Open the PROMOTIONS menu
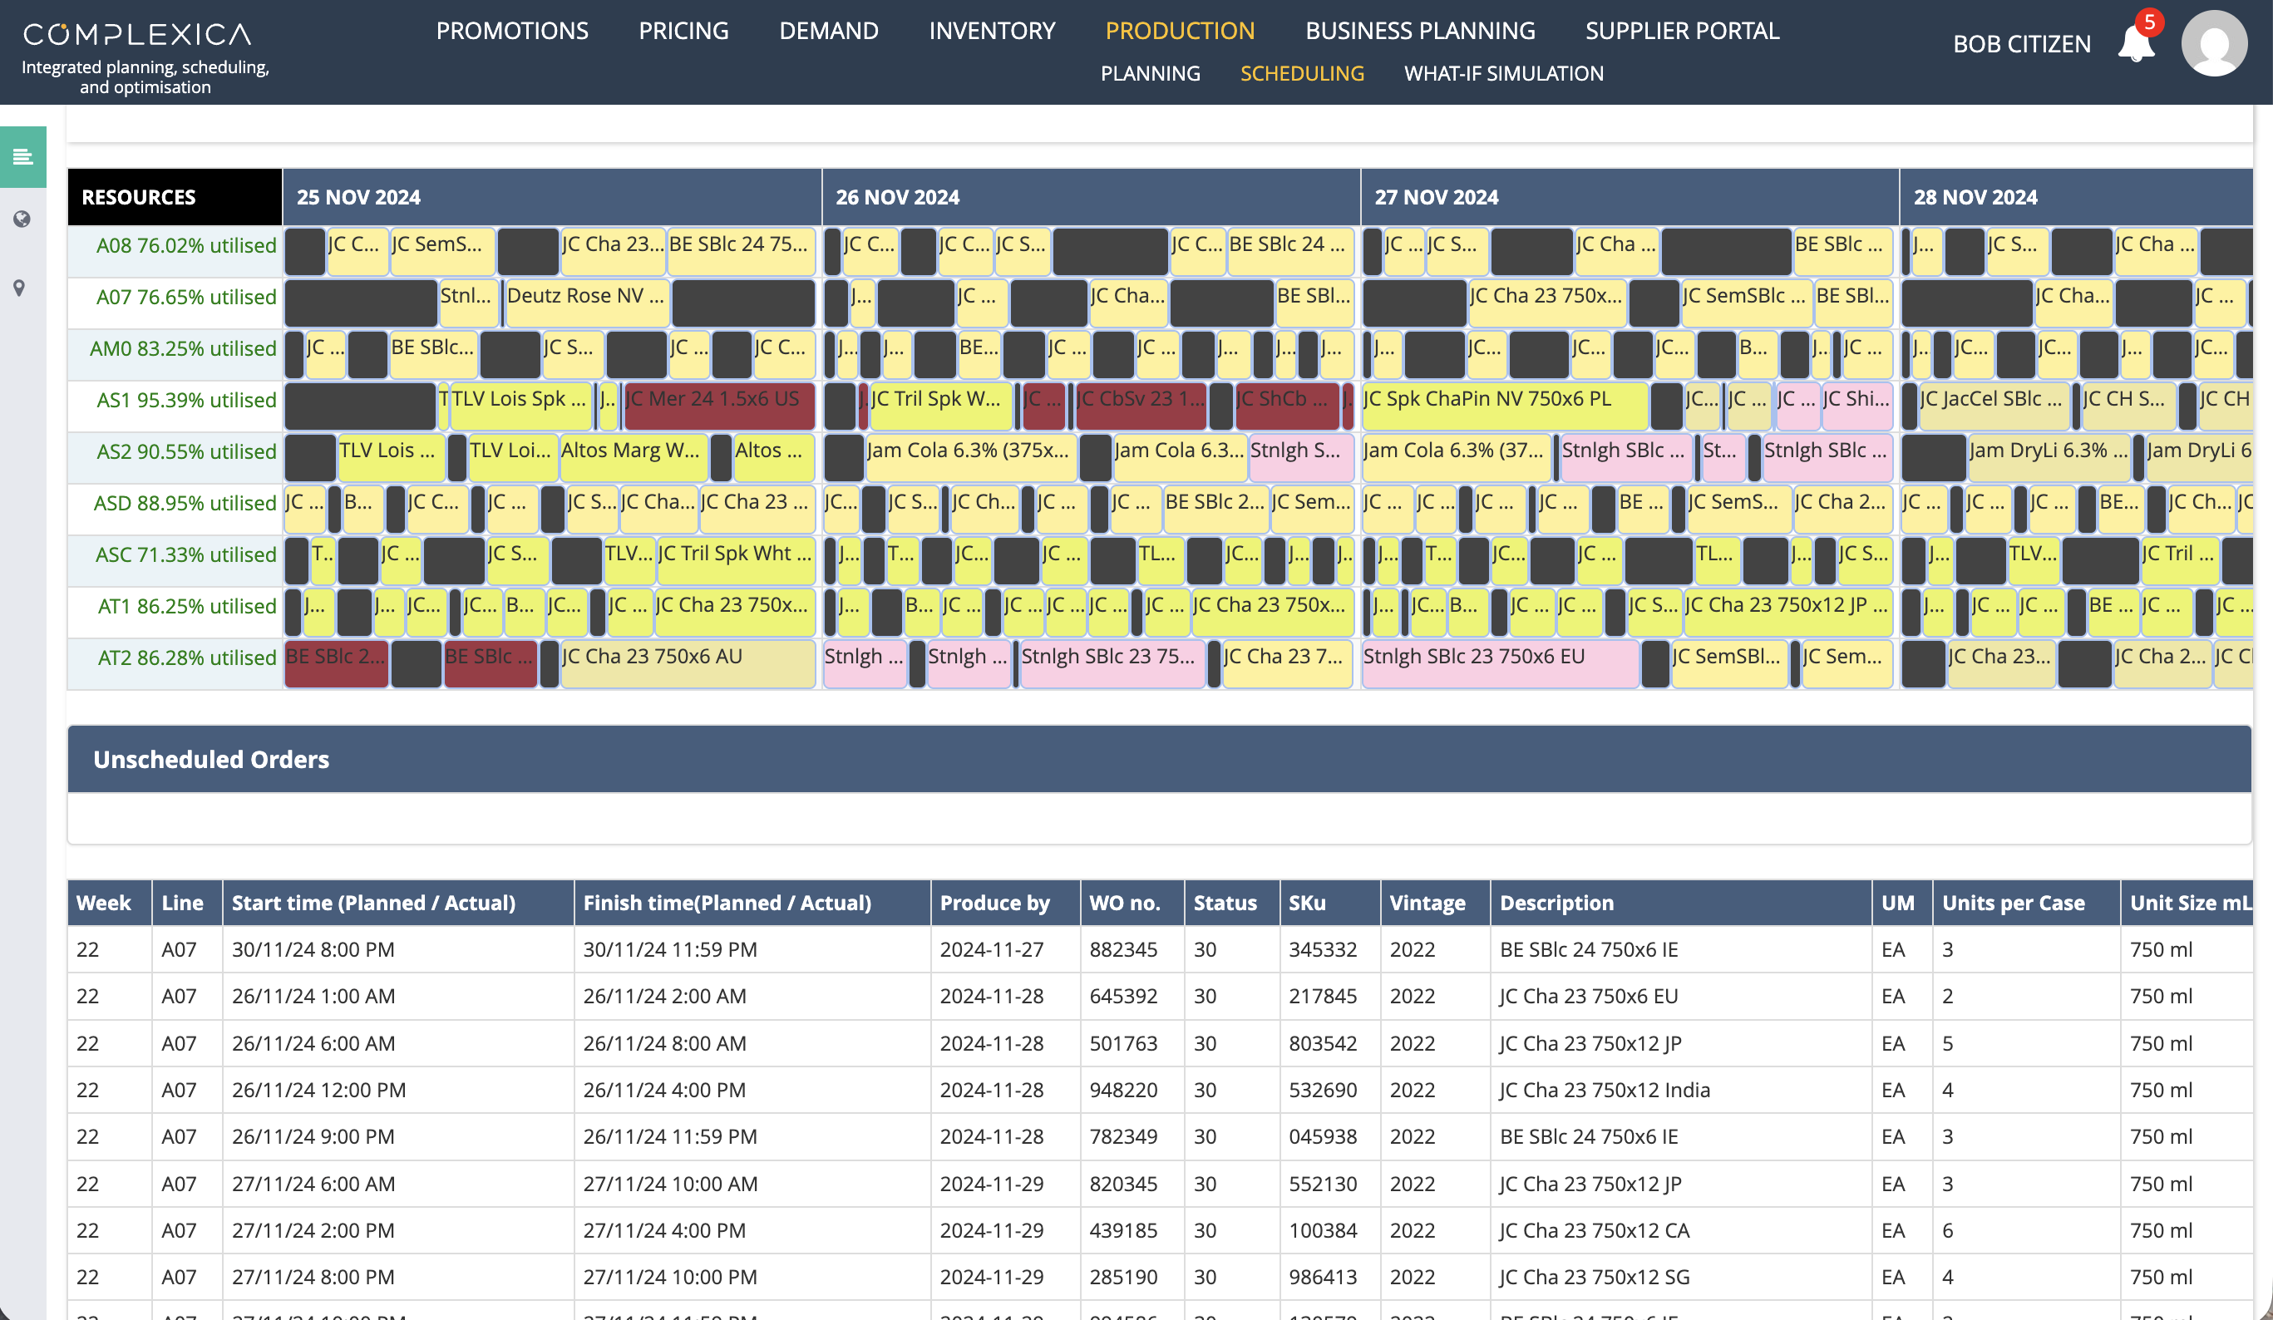Image resolution: width=2273 pixels, height=1320 pixels. coord(511,31)
